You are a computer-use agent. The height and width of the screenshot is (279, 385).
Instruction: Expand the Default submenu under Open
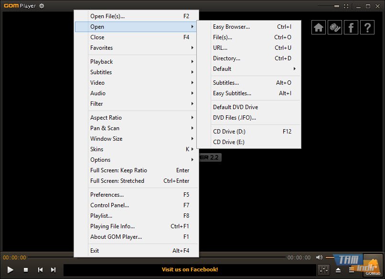[x=249, y=69]
